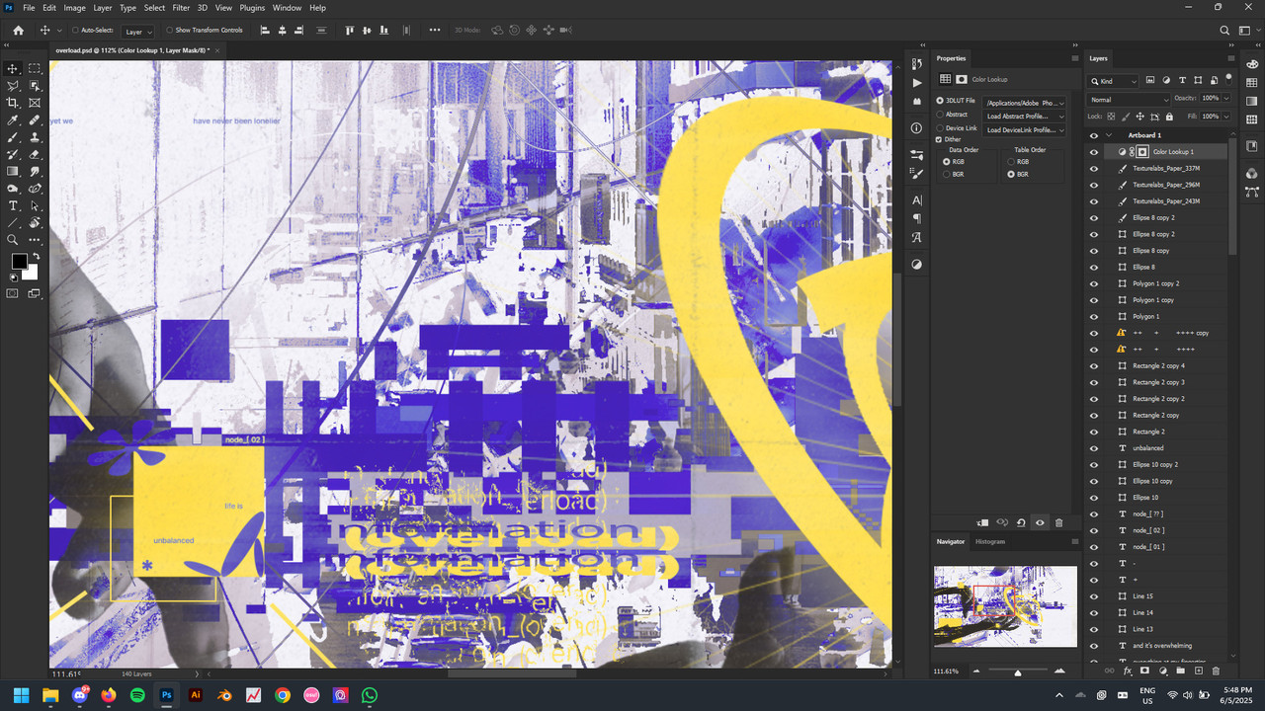Open Spotify from the taskbar
The width and height of the screenshot is (1265, 711).
pyautogui.click(x=137, y=695)
